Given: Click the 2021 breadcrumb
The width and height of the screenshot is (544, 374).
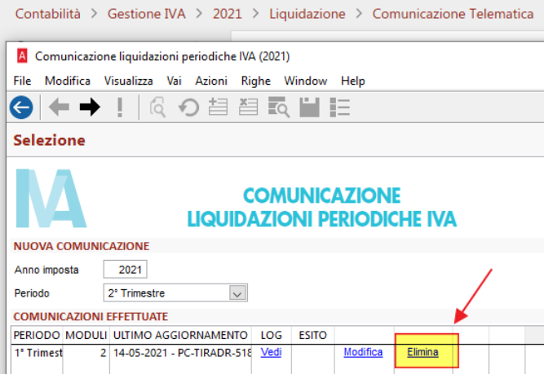Looking at the screenshot, I should pos(228,14).
